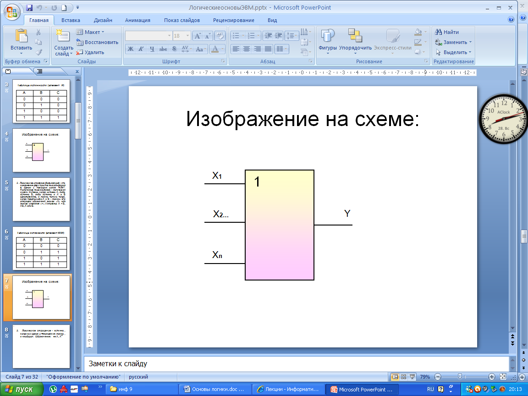Screen dimensions: 528x396
Task: Toggle strikethrough abc formatting
Action: (x=163, y=49)
